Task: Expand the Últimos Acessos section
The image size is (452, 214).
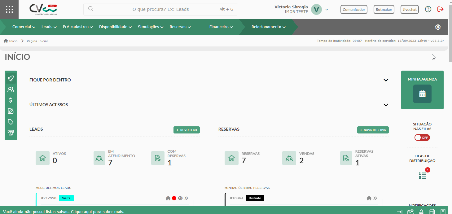Action: [386, 105]
